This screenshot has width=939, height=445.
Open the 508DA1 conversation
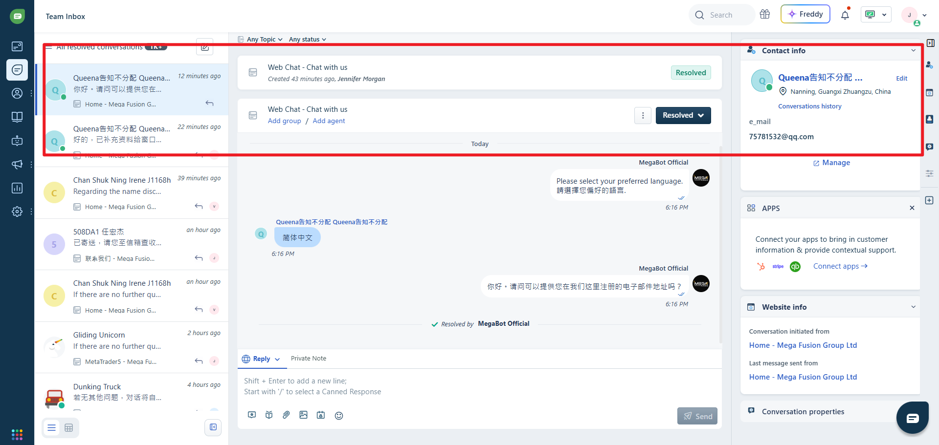[132, 244]
